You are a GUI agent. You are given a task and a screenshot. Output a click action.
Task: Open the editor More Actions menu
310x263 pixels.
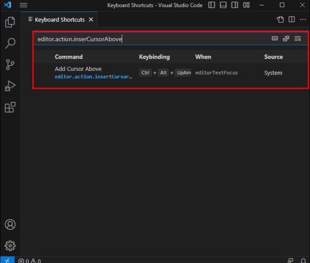303,19
